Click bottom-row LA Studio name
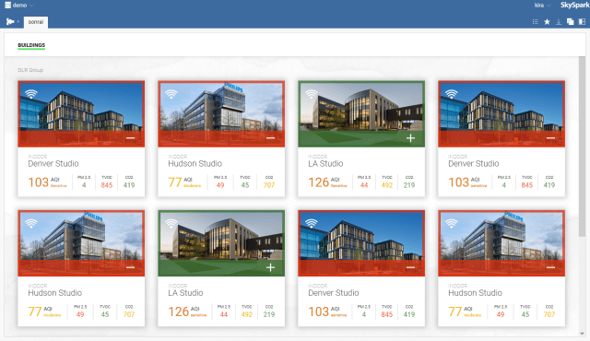 pyautogui.click(x=185, y=293)
